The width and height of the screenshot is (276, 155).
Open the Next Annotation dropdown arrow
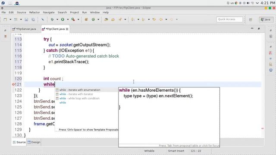138,19
